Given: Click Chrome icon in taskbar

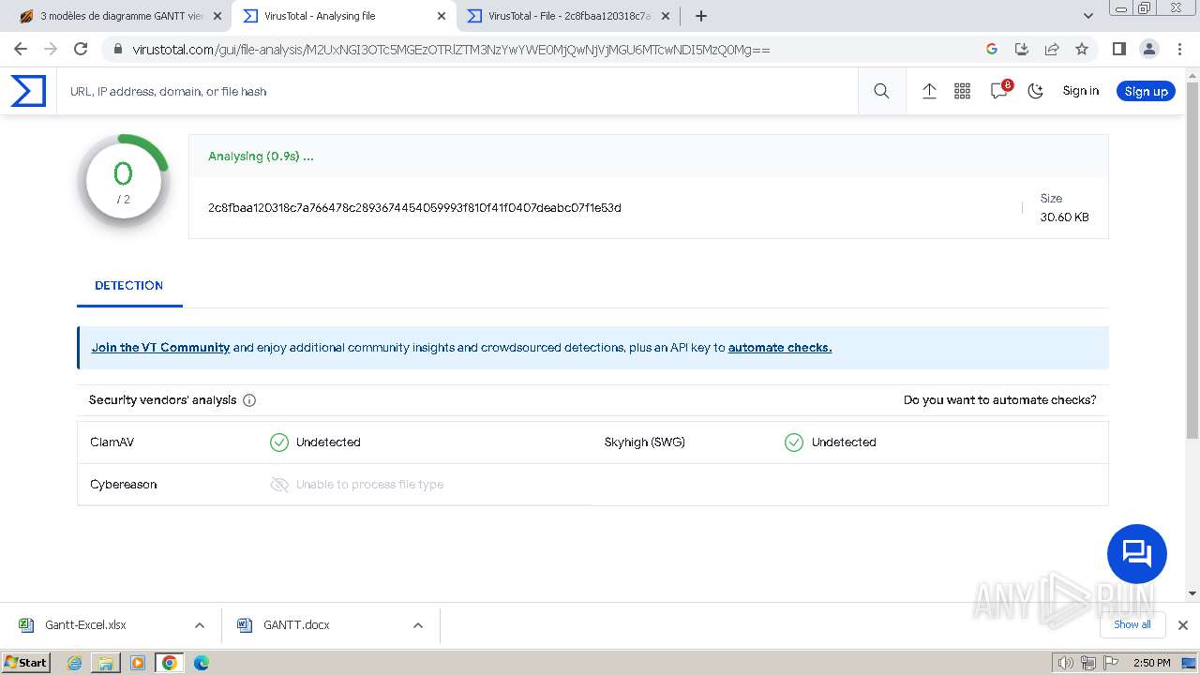Looking at the screenshot, I should [170, 663].
